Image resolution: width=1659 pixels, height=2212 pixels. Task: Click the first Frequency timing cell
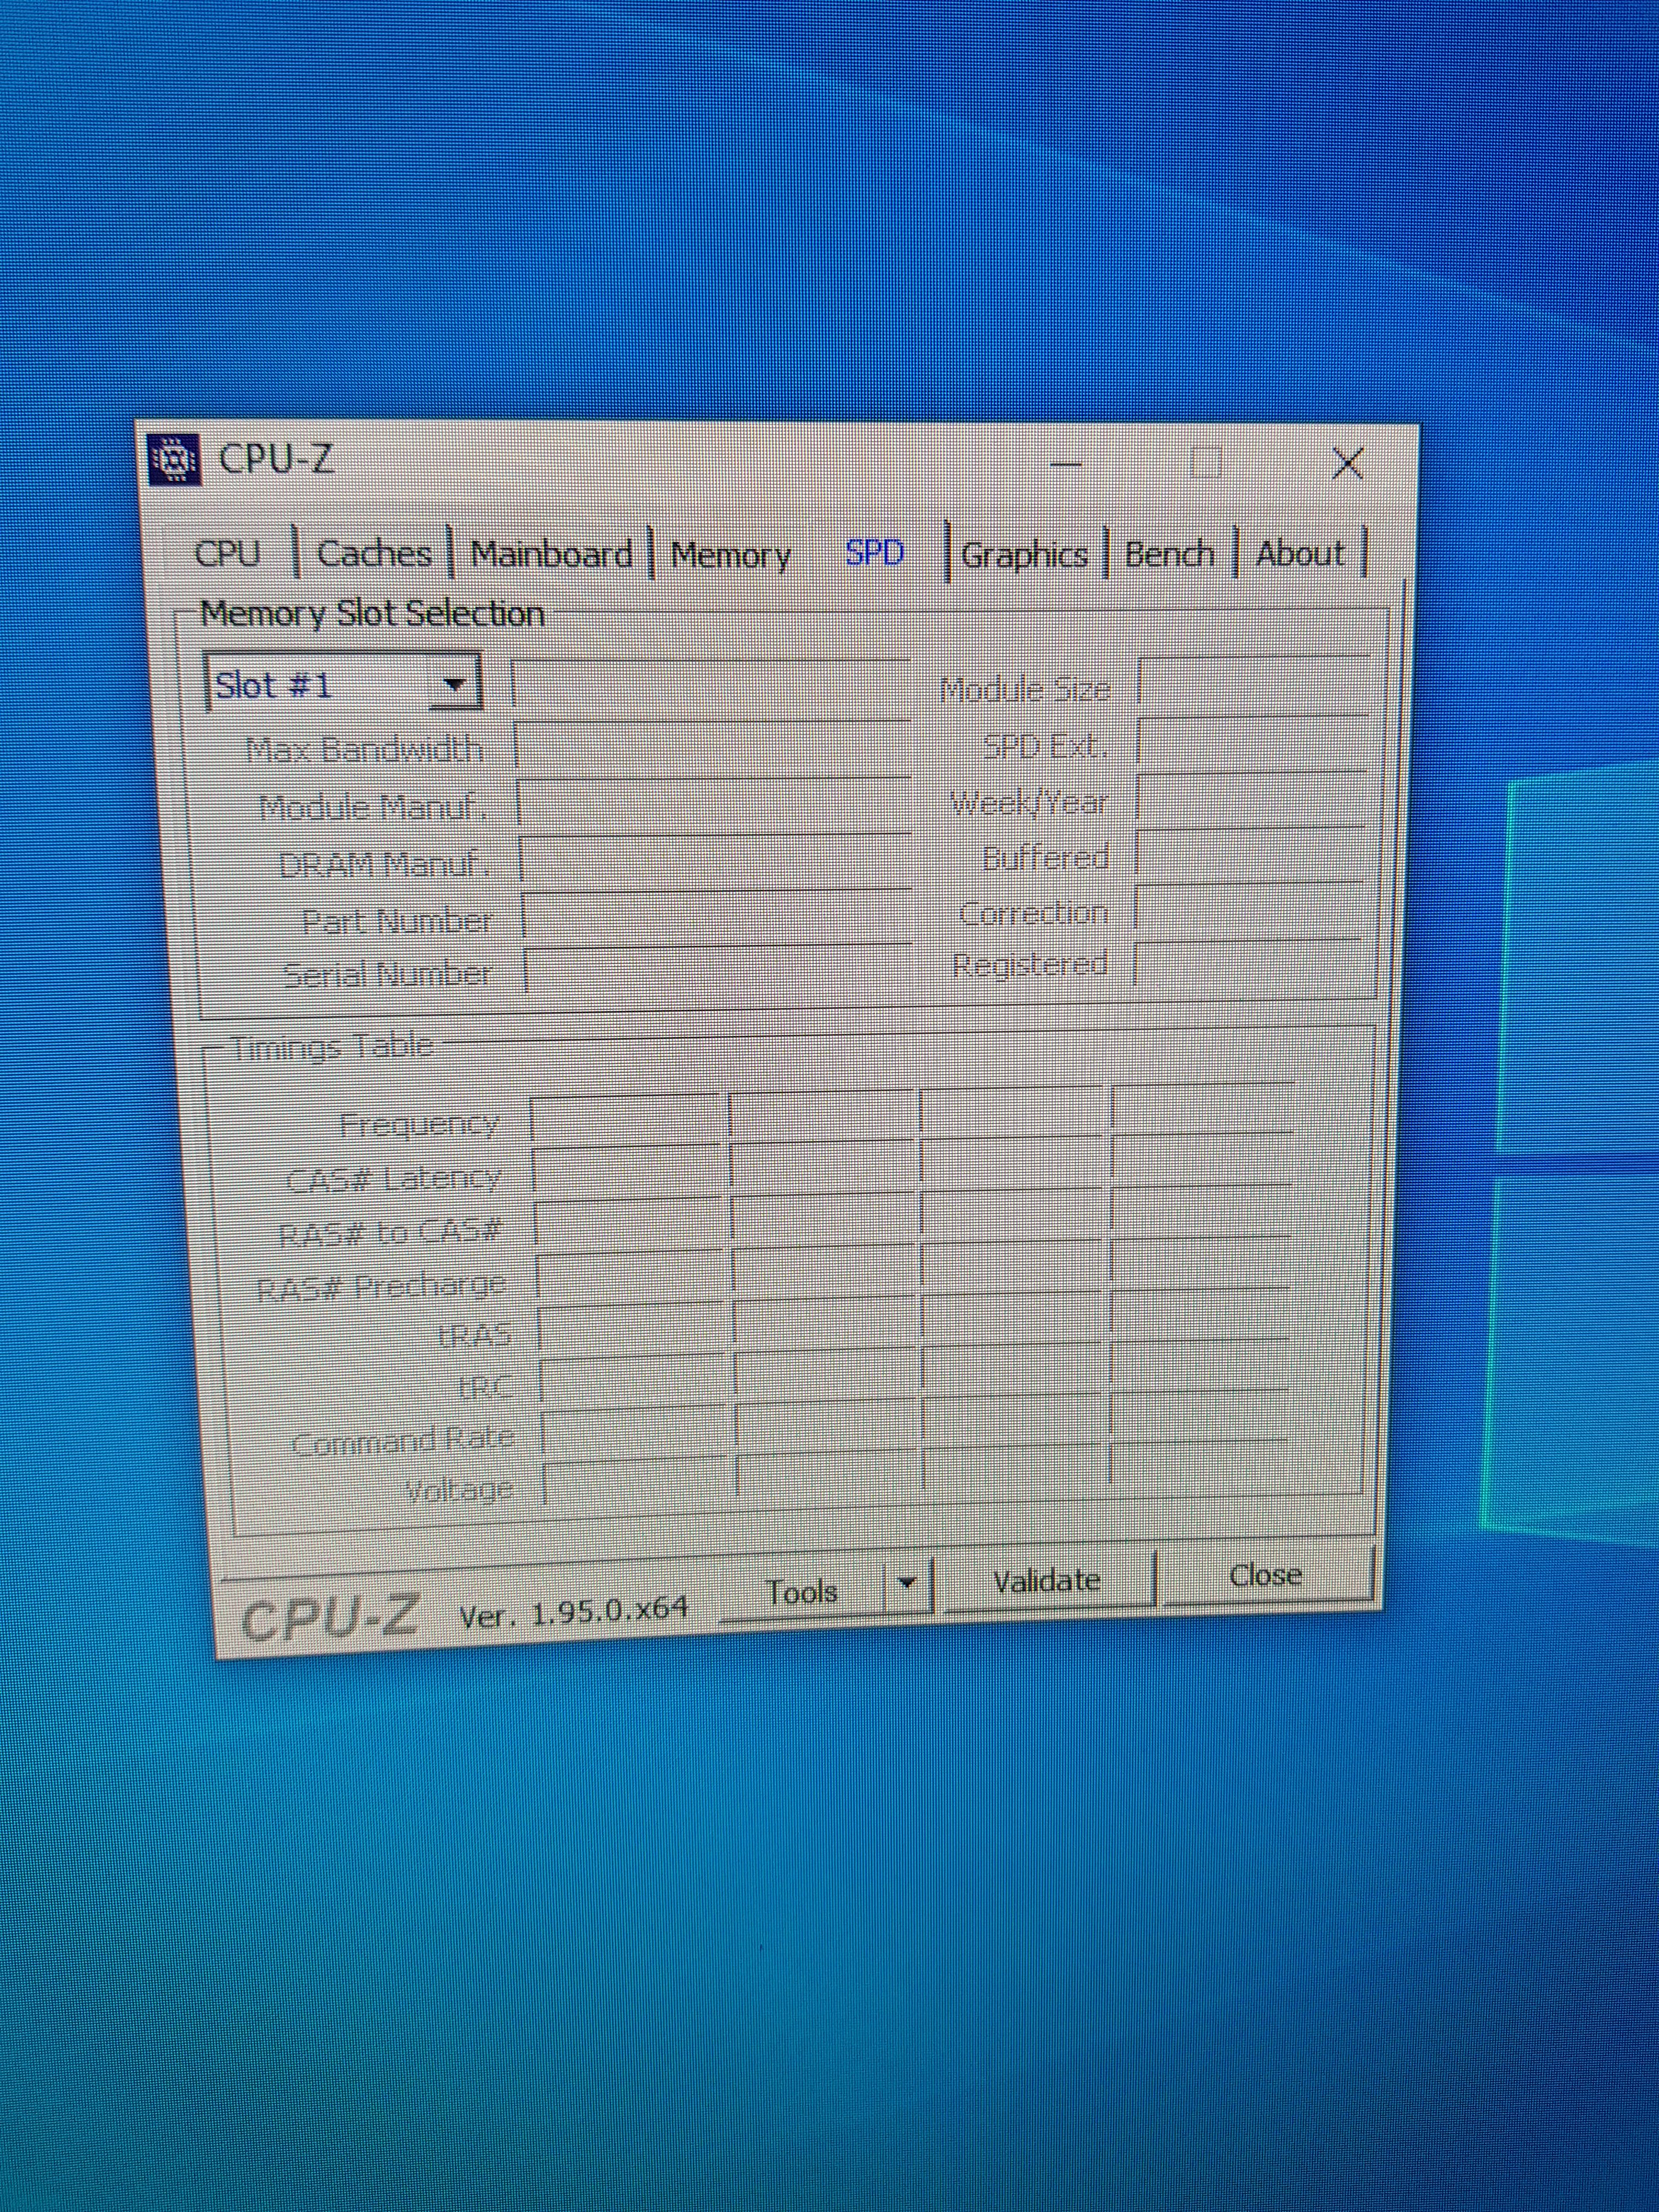(625, 1120)
